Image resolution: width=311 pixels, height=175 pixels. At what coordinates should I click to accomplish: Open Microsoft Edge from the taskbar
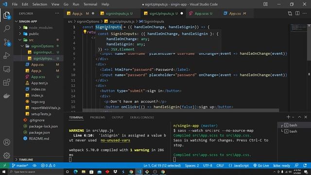pos(76,172)
